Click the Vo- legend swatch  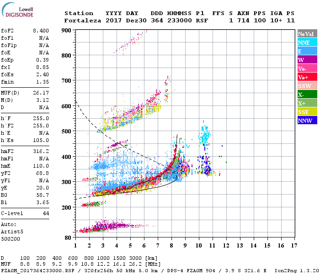307,68
